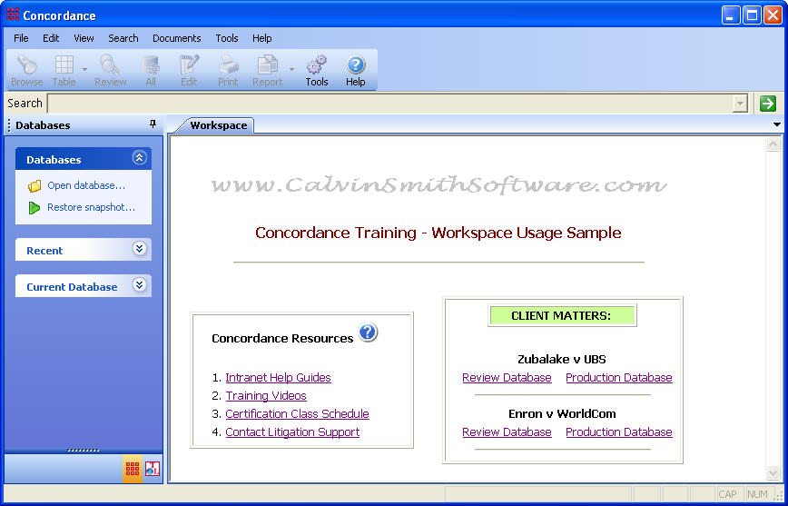Open the Tools gear icon
Image resolution: width=788 pixels, height=506 pixels.
click(x=316, y=70)
